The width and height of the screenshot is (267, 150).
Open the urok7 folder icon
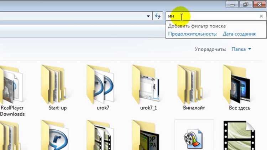coord(100,84)
